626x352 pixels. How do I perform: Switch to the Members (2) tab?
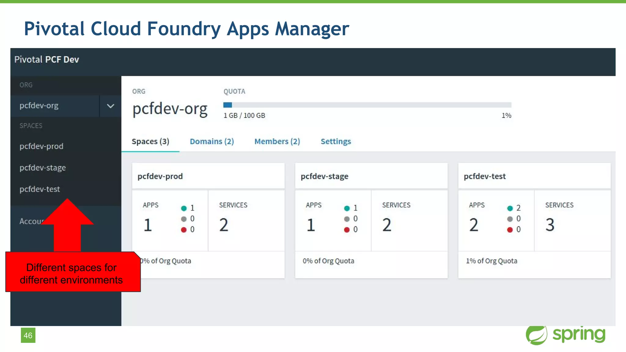click(x=277, y=141)
